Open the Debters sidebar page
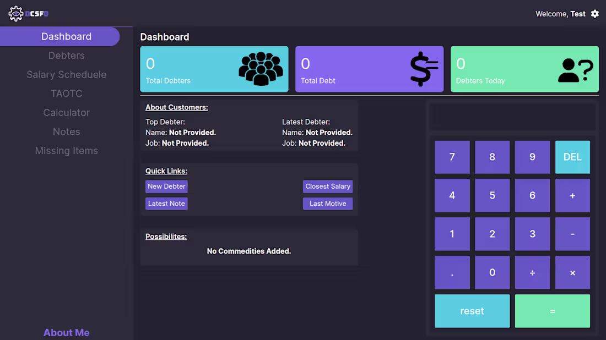606x340 pixels. click(x=66, y=56)
